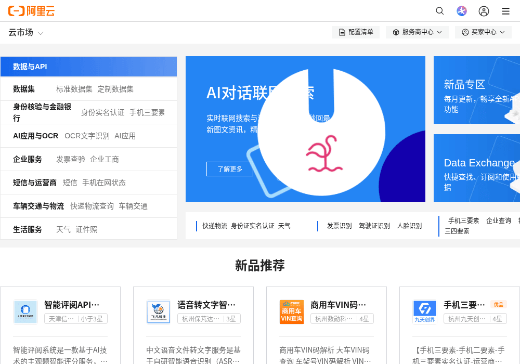Click the 商用车VIN查询 orange logo
The width and height of the screenshot is (520, 364).
click(x=292, y=312)
